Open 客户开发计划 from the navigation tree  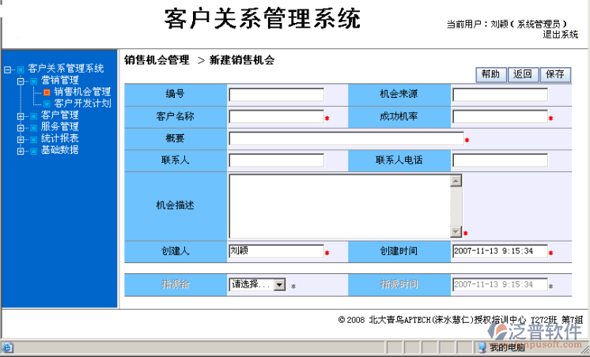coord(82,103)
